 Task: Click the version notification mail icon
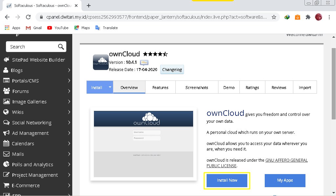pos(144,62)
